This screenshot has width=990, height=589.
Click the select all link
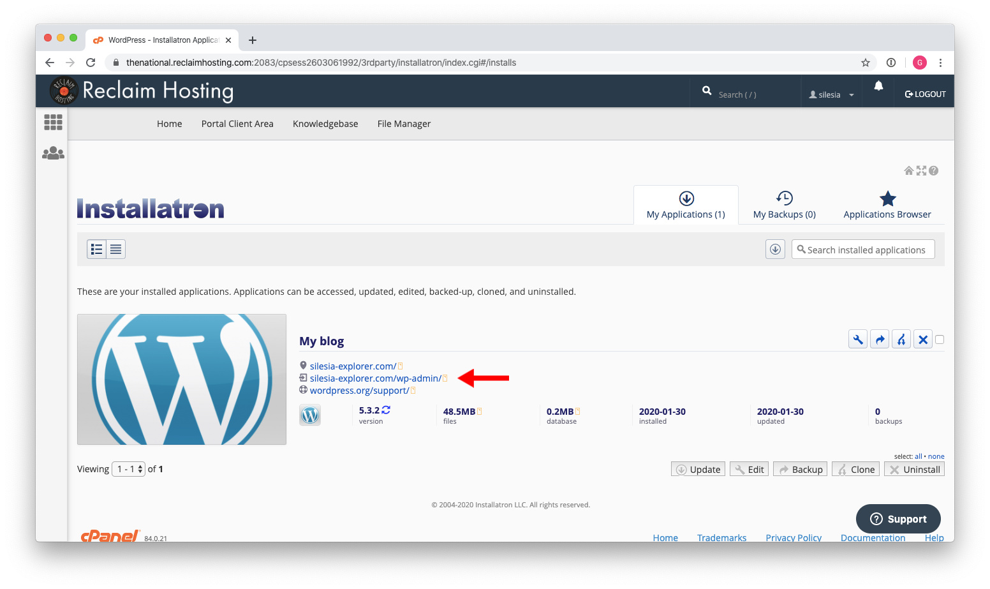(x=919, y=456)
